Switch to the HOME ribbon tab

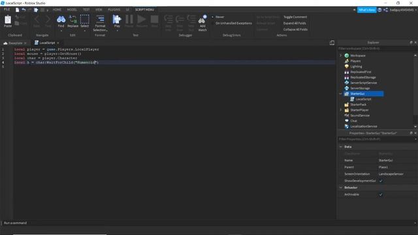(57, 10)
